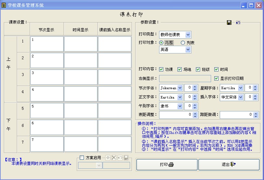Click 课前插入名称显示 field for period 5
264x180 pixels.
[115, 111]
